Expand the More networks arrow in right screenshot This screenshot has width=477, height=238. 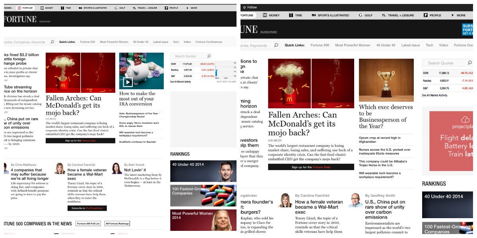tap(452, 15)
